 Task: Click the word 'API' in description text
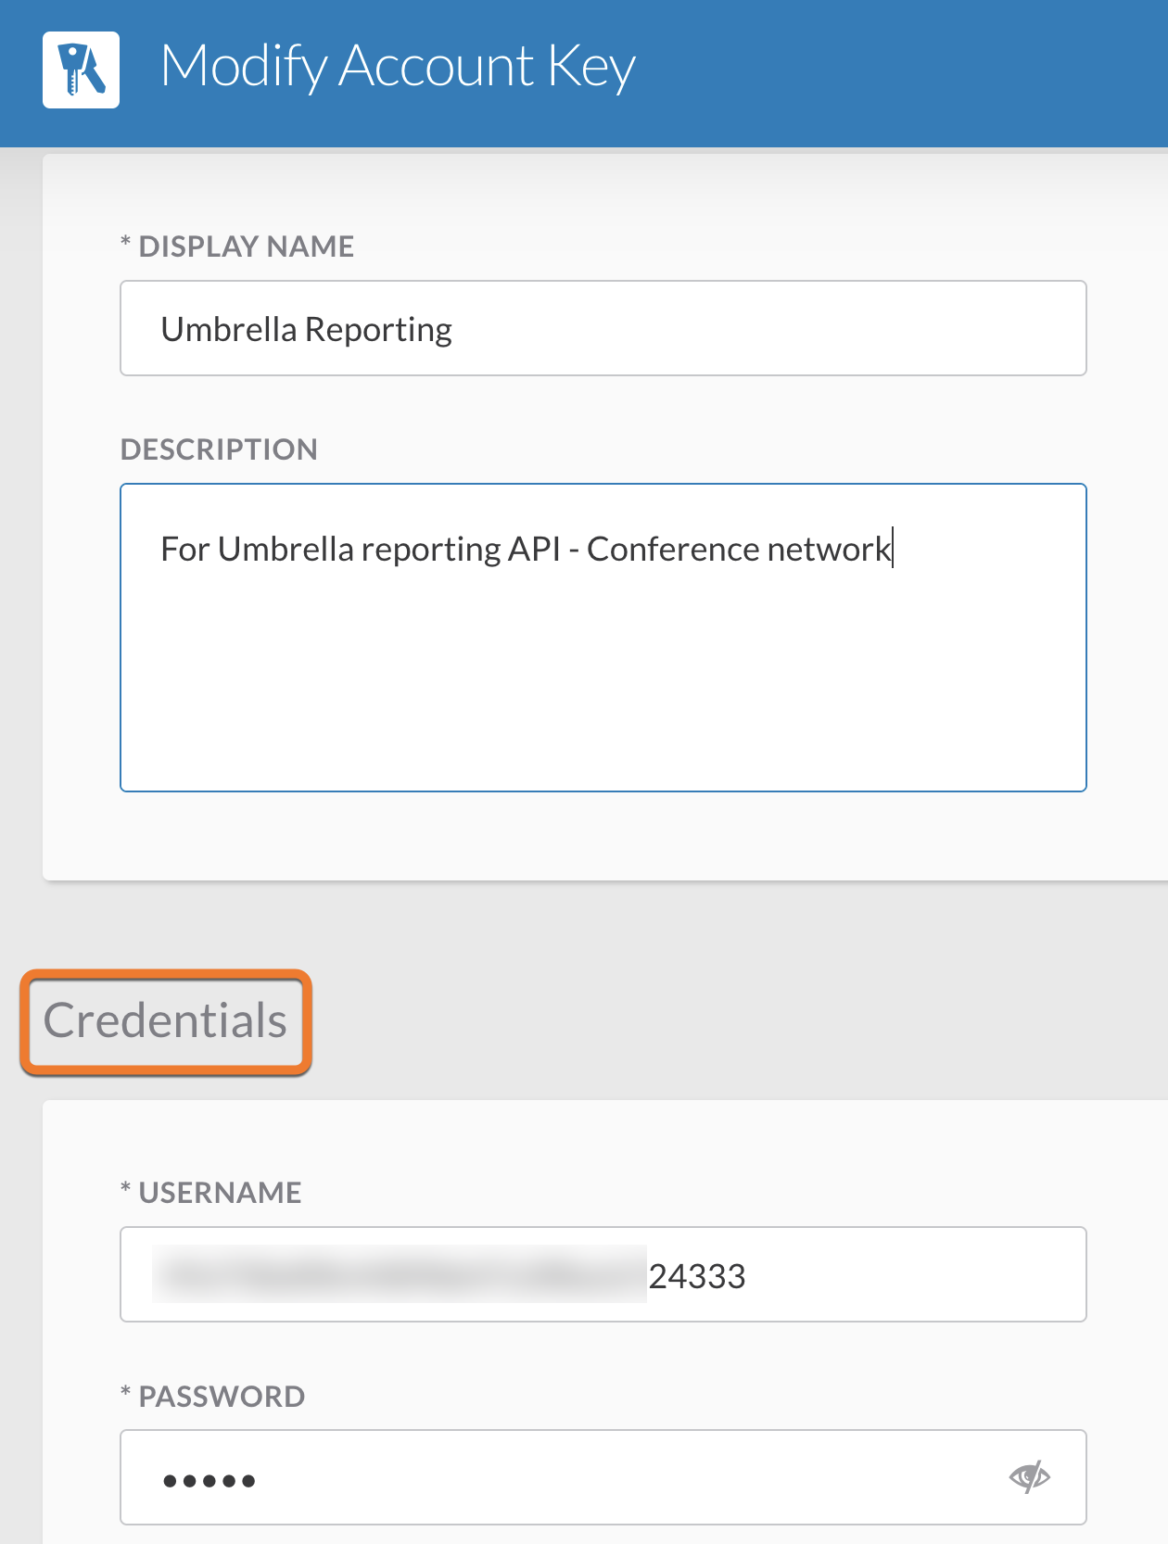pos(535,550)
